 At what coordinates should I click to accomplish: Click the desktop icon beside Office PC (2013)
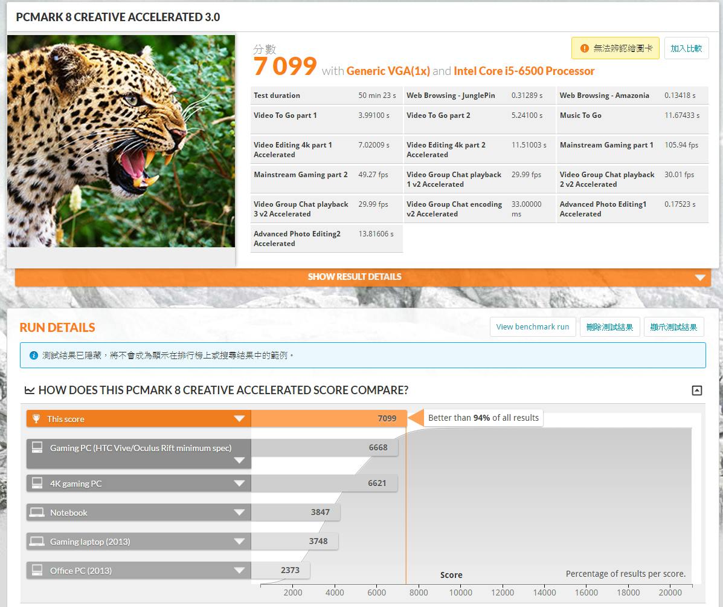pyautogui.click(x=37, y=570)
